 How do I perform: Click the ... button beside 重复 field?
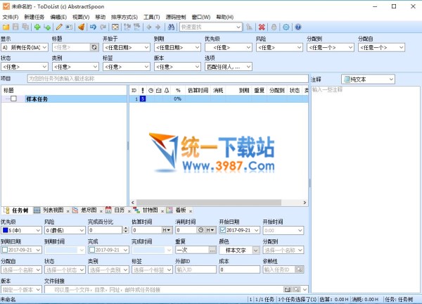pyautogui.click(x=212, y=250)
